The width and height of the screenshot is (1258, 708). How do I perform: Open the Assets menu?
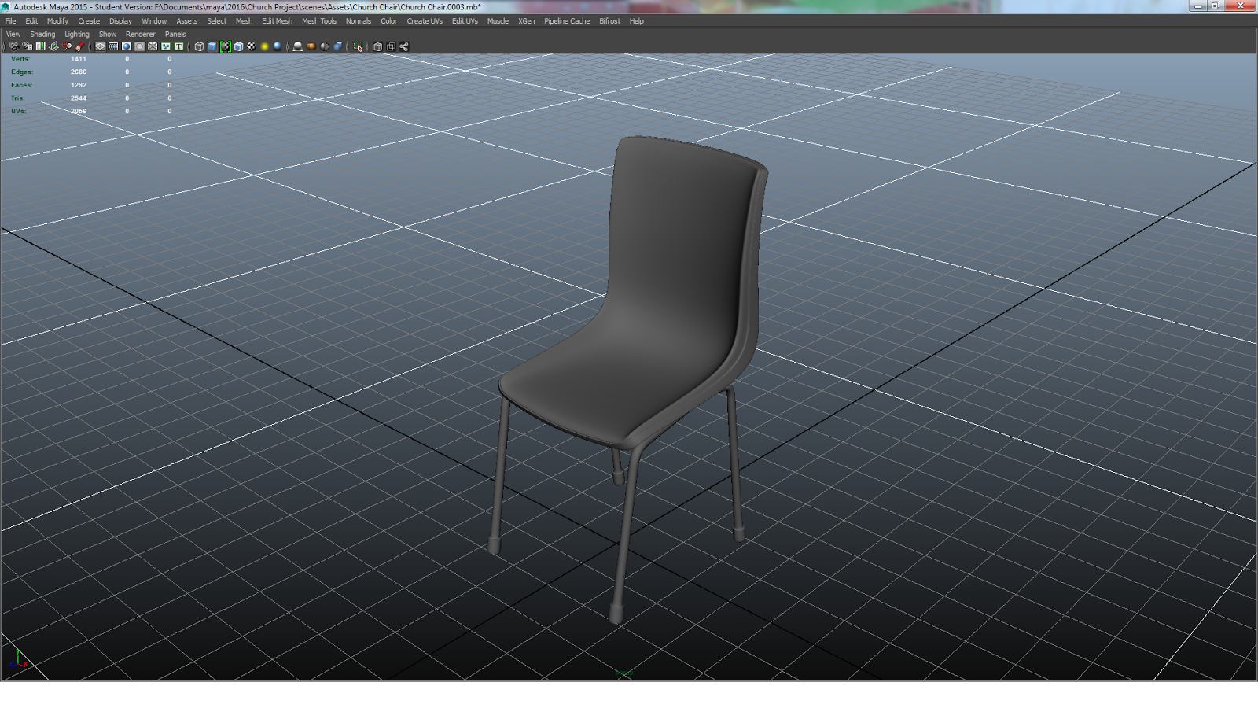click(x=187, y=21)
